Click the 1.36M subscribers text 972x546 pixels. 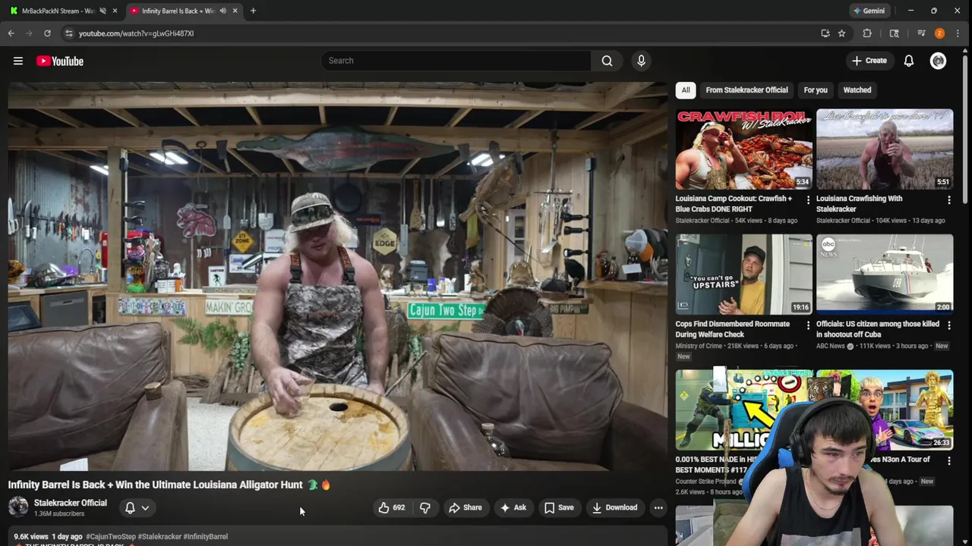coord(58,514)
